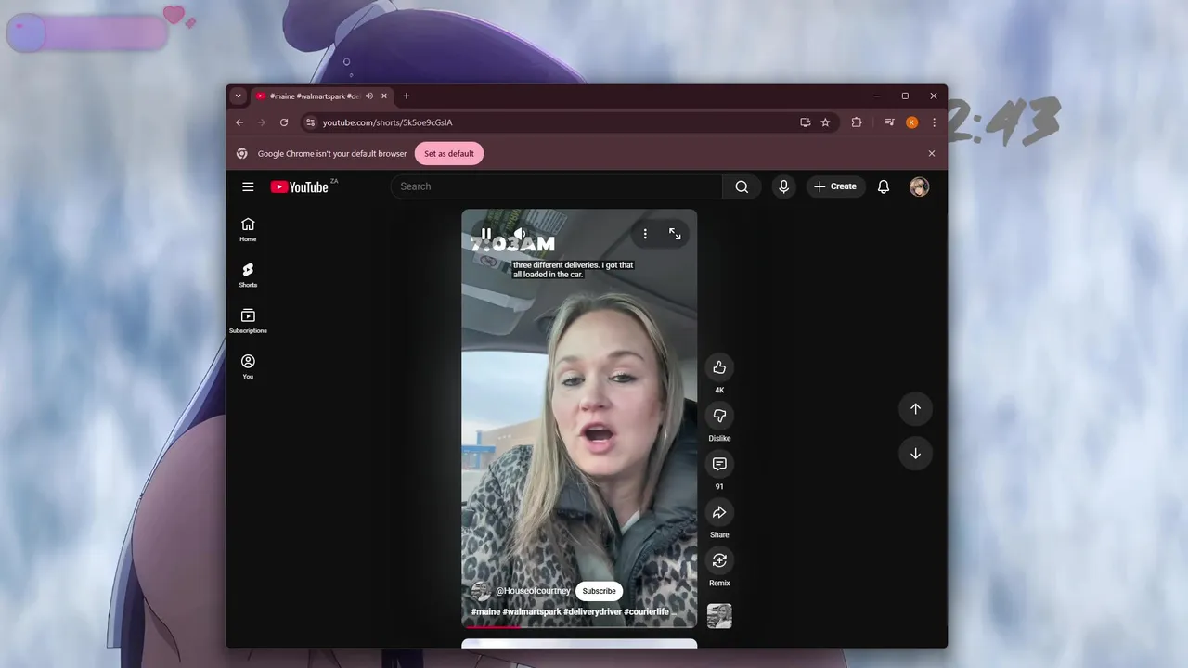1188x668 pixels.
Task: Reload the page in Chrome
Action: tap(284, 122)
